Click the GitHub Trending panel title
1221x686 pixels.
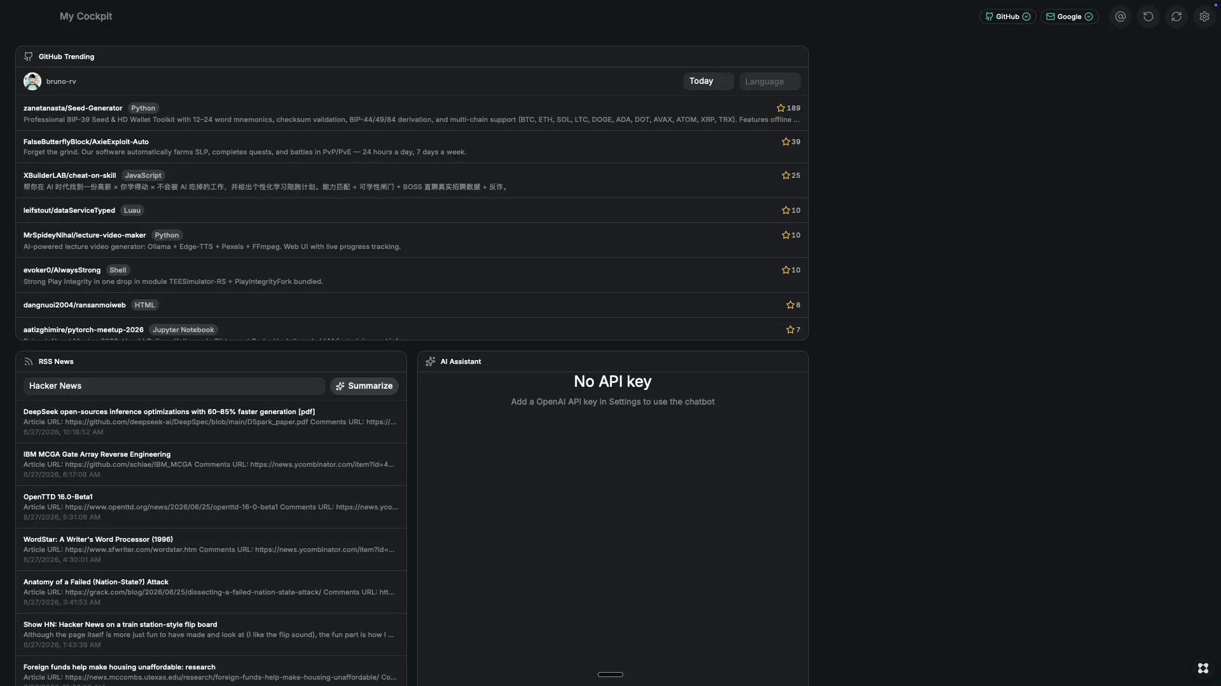click(x=66, y=57)
